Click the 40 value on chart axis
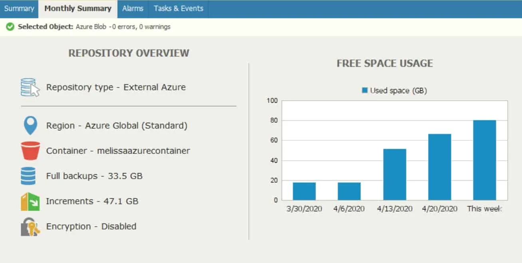The width and height of the screenshot is (522, 263). click(274, 160)
